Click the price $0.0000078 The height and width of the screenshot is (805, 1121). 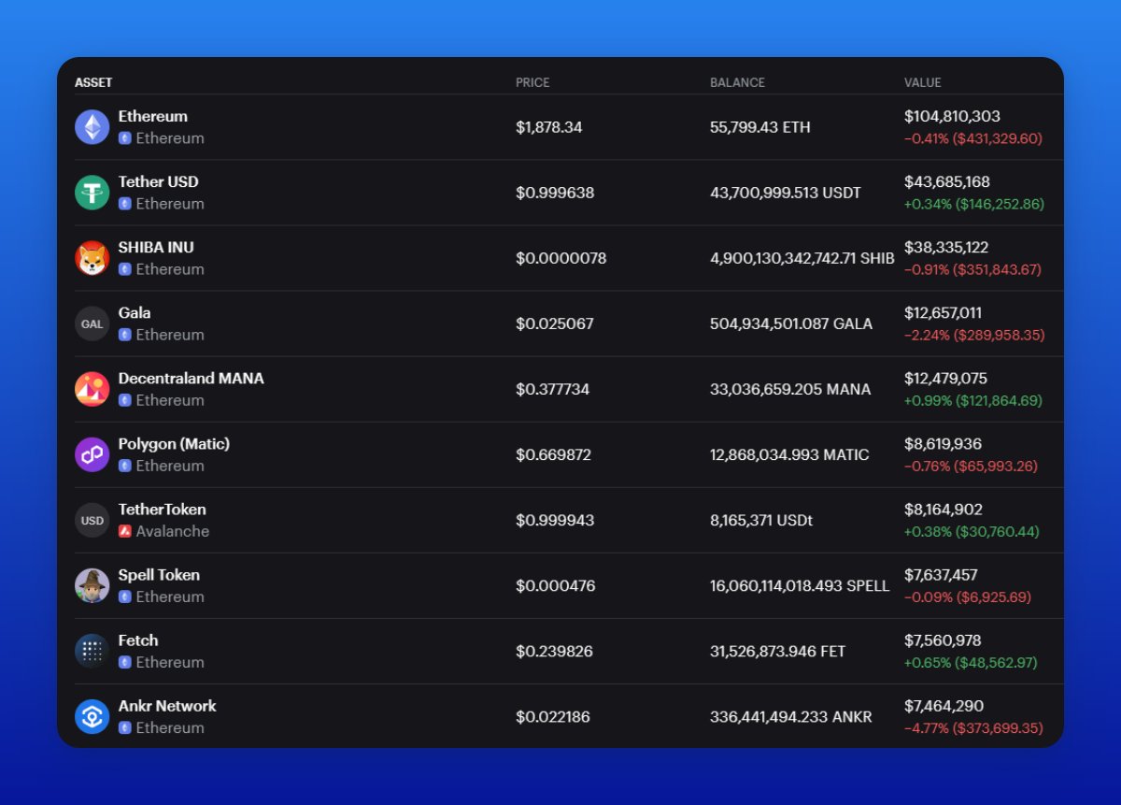tap(561, 258)
